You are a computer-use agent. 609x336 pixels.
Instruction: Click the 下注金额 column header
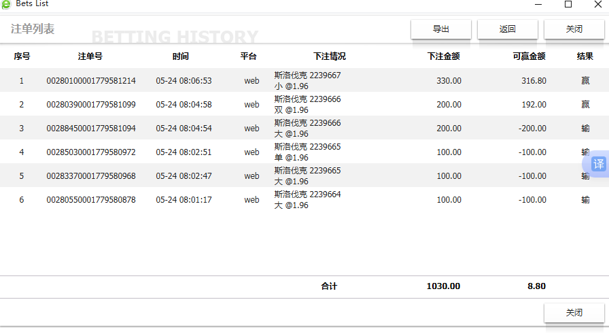[x=444, y=56]
